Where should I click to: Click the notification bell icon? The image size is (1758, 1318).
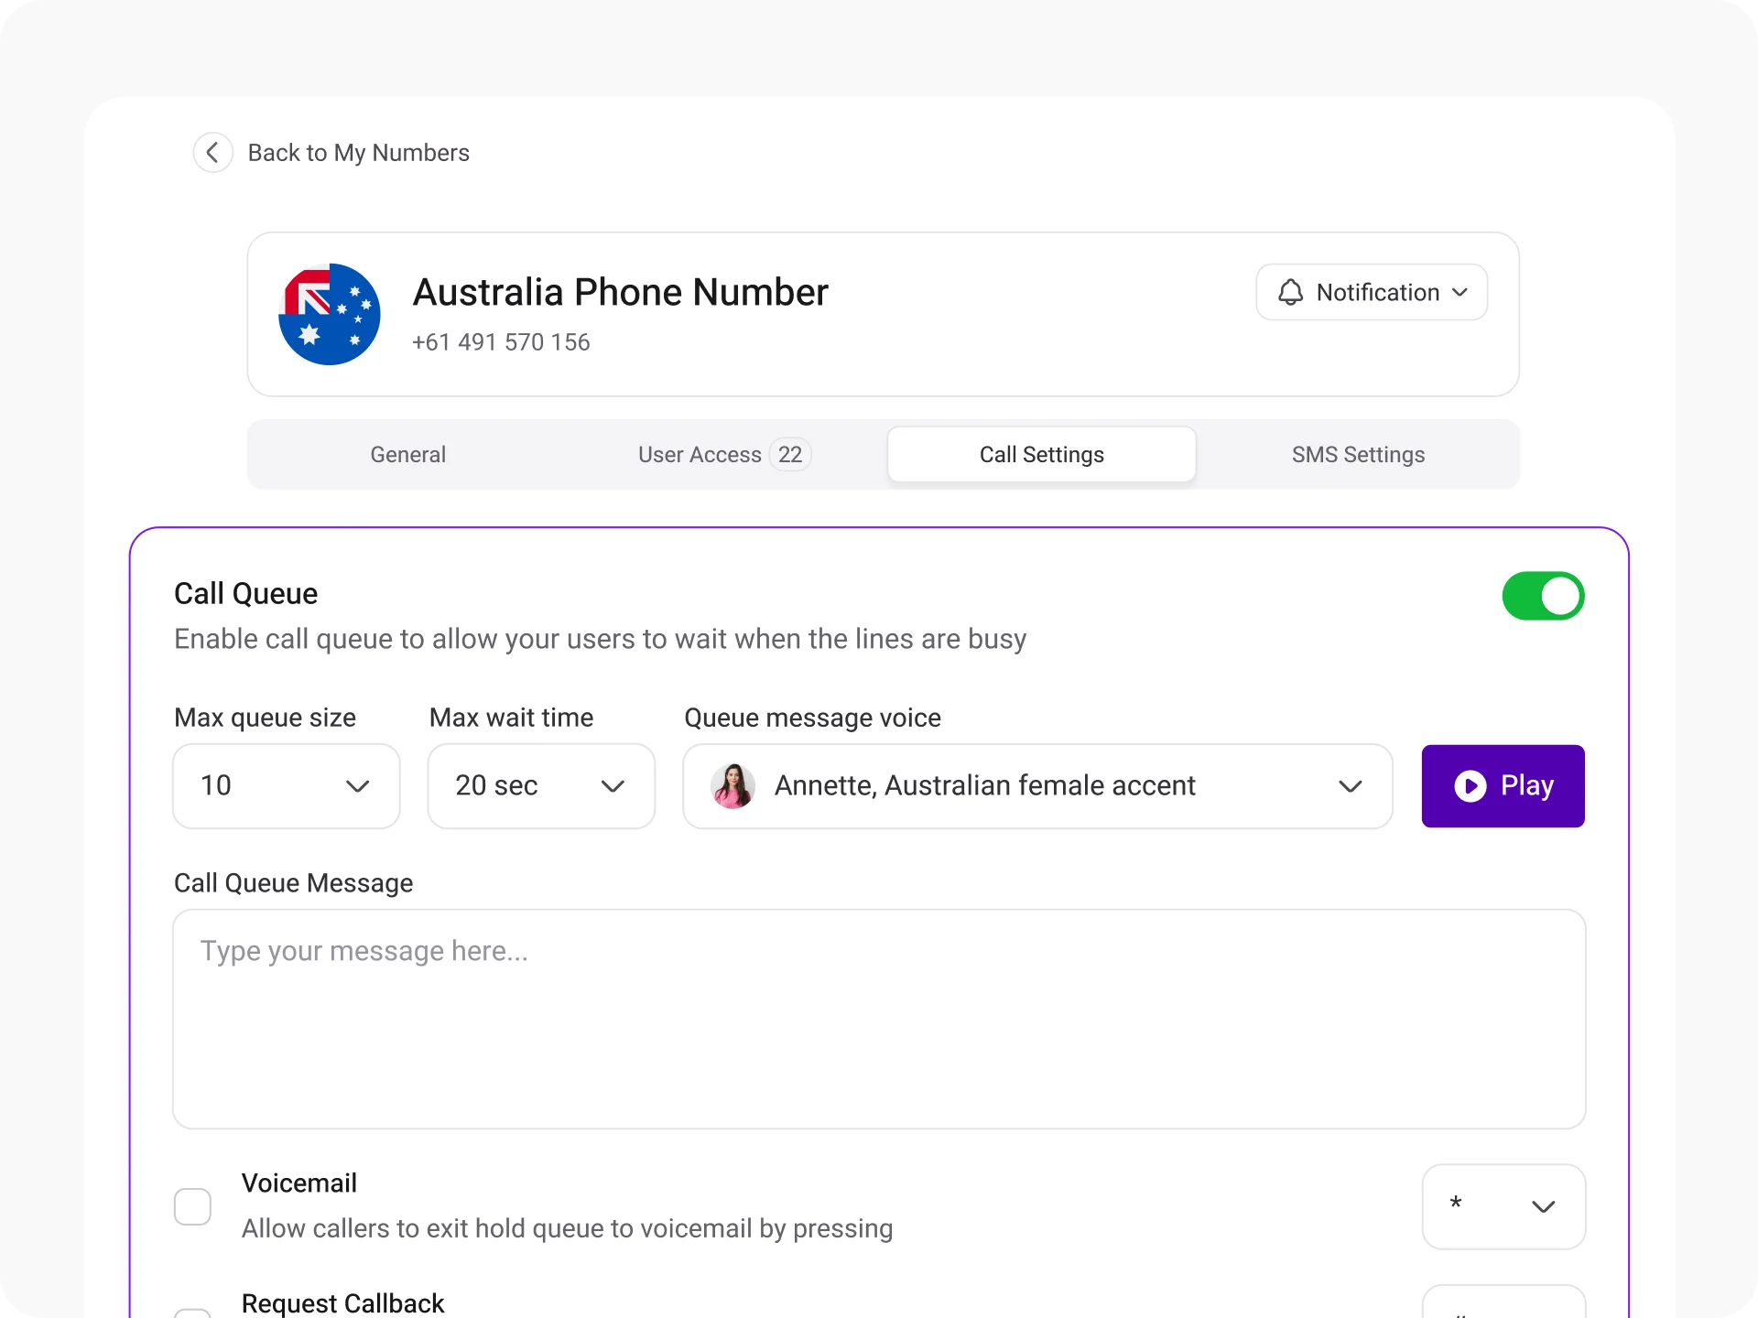pos(1290,292)
